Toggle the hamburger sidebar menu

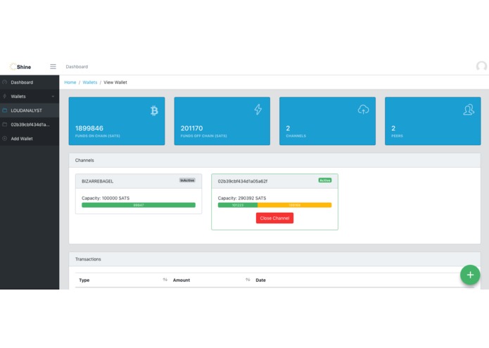tap(53, 66)
